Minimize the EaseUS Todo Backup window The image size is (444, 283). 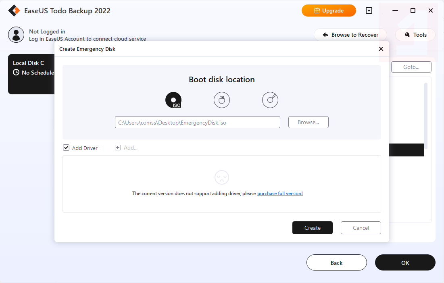pyautogui.click(x=395, y=11)
